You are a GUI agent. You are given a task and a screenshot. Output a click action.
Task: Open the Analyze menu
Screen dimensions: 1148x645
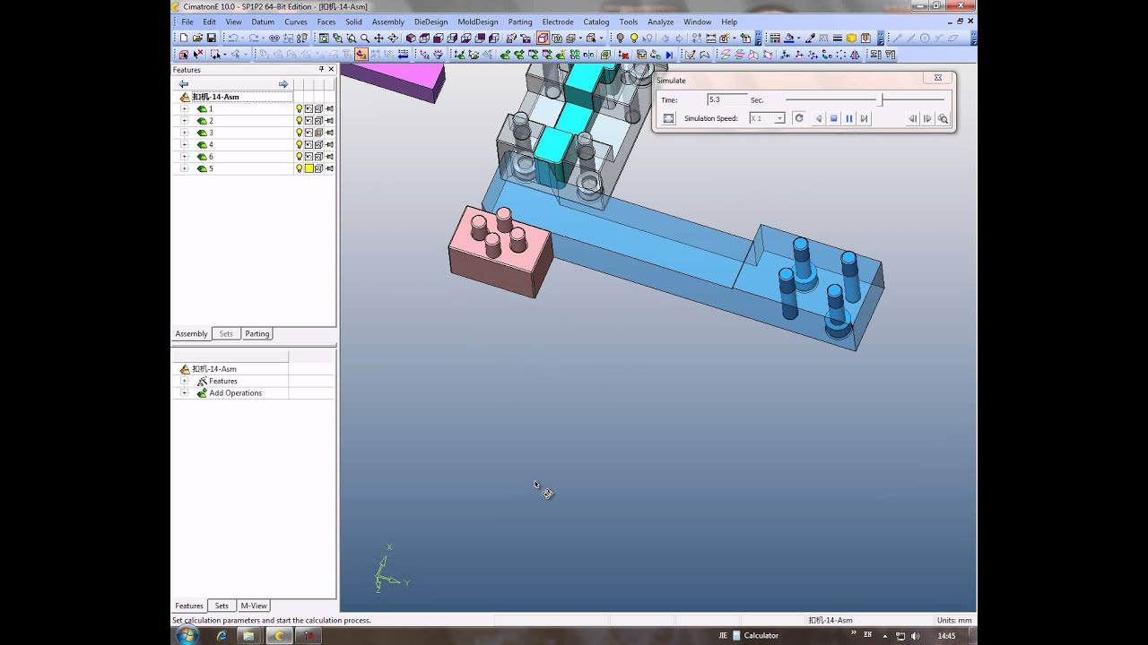(x=660, y=21)
